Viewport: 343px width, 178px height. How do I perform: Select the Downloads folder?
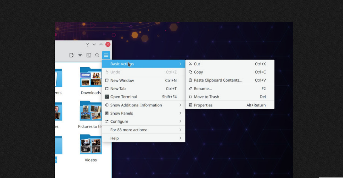point(91,77)
